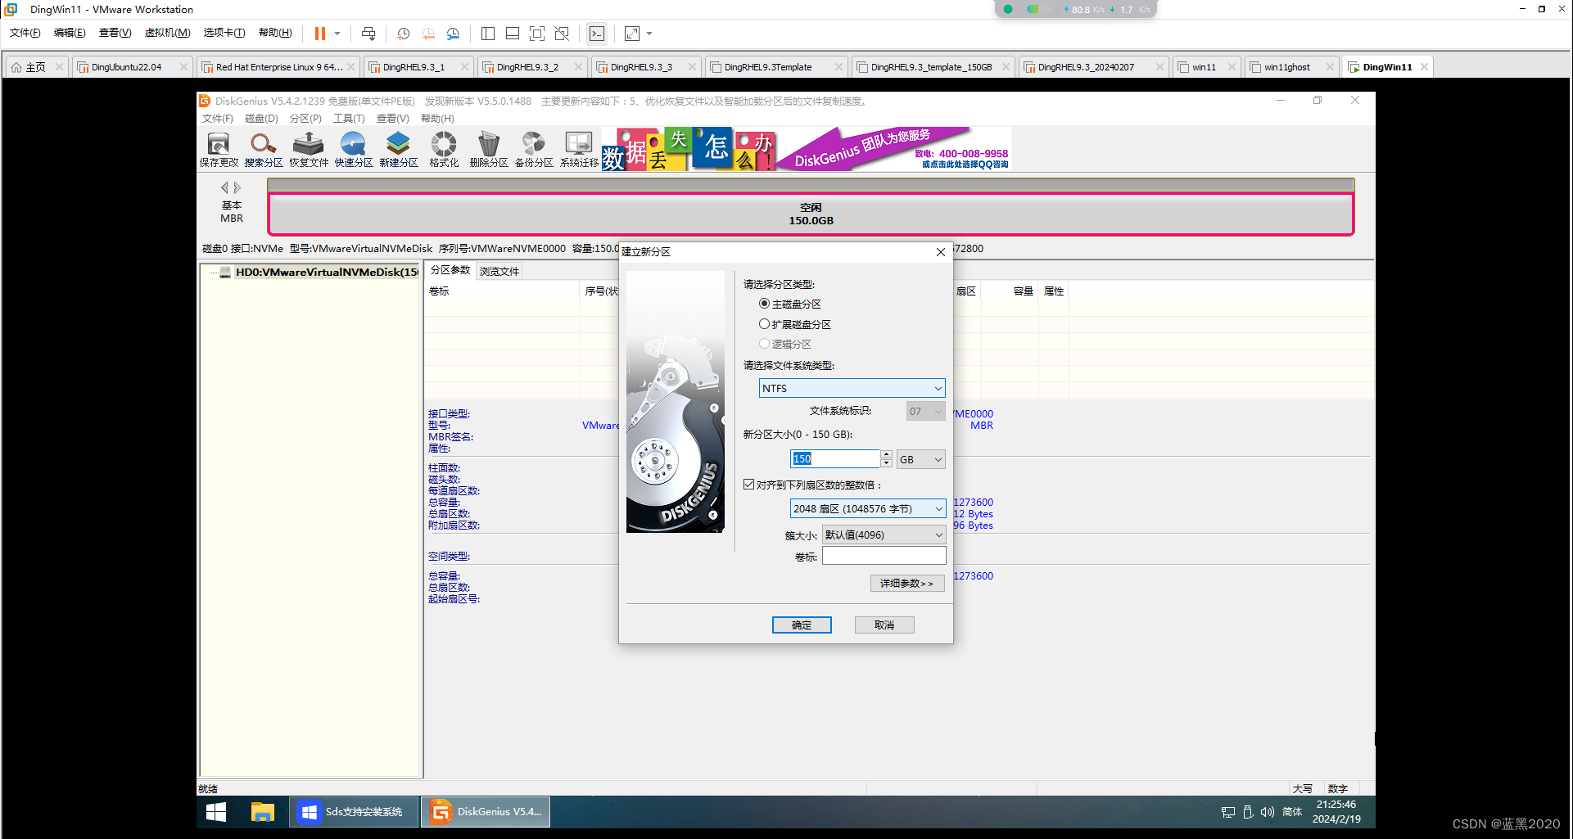Open the NTFS file system type dropdown
Image resolution: width=1573 pixels, height=839 pixels.
(852, 388)
